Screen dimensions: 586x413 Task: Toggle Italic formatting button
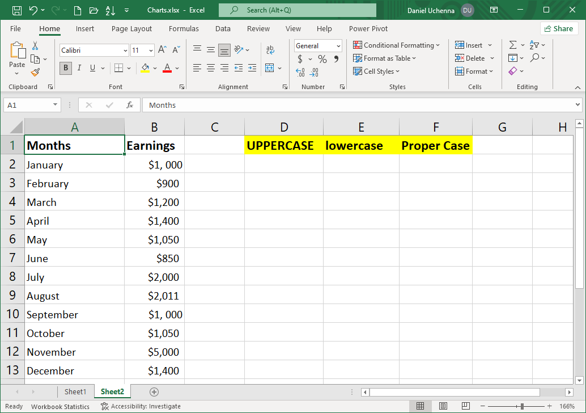point(79,68)
